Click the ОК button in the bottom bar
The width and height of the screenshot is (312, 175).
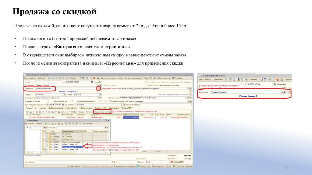[174, 166]
